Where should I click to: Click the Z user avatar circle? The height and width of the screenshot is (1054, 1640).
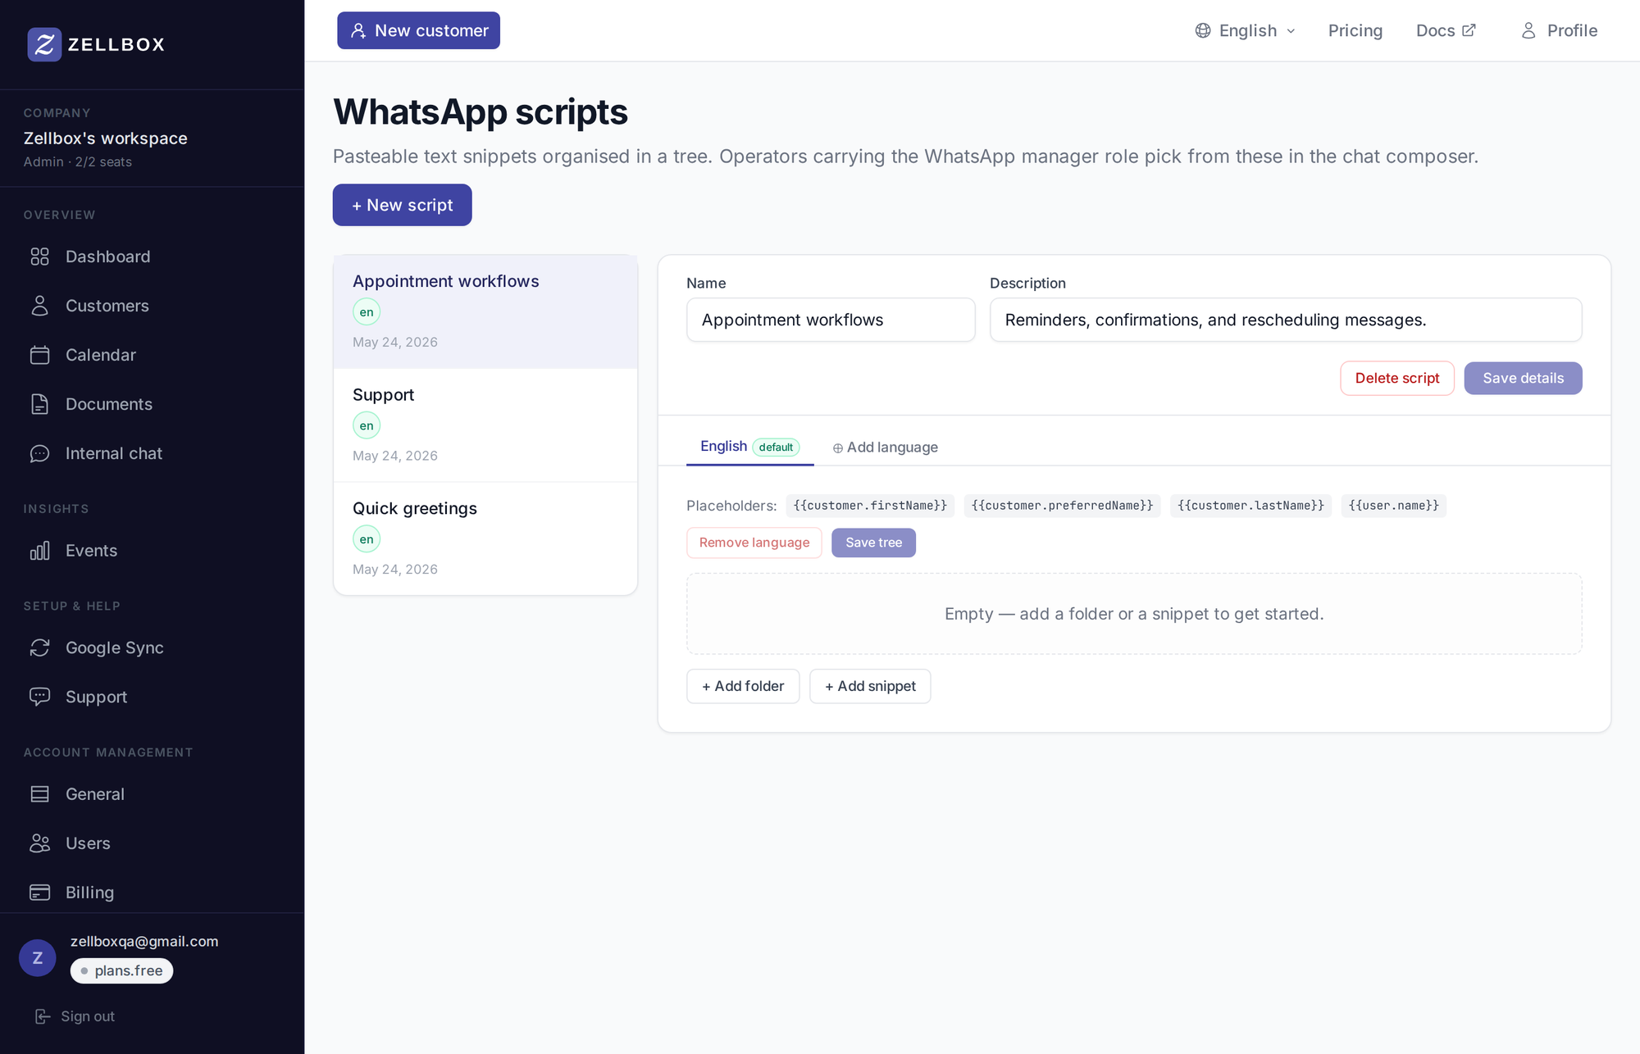point(38,957)
